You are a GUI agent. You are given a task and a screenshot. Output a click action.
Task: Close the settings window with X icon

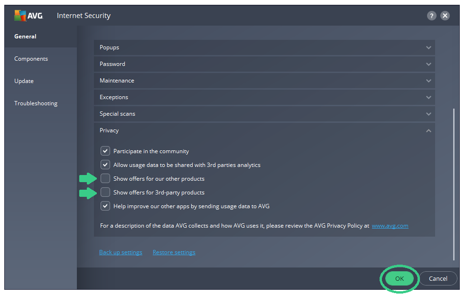click(445, 16)
